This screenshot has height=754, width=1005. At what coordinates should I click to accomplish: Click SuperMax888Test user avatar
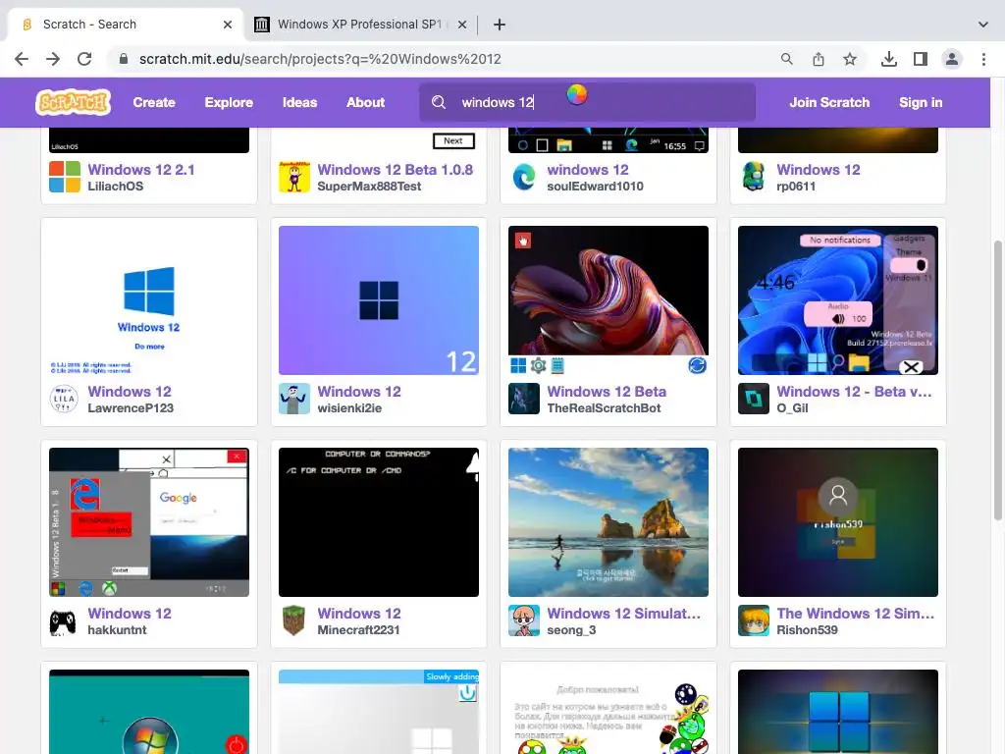[x=294, y=177]
